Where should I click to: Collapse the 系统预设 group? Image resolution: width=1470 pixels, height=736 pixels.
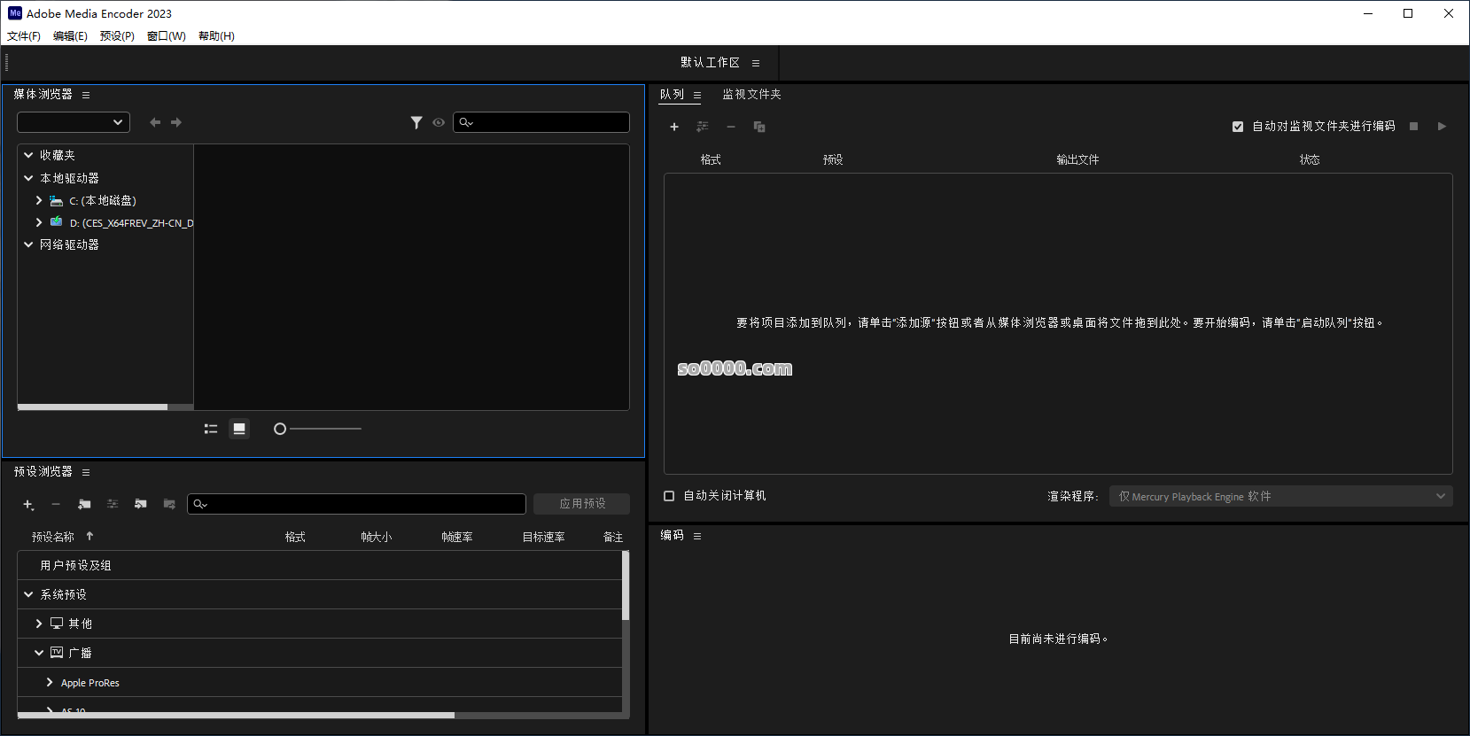pos(28,594)
